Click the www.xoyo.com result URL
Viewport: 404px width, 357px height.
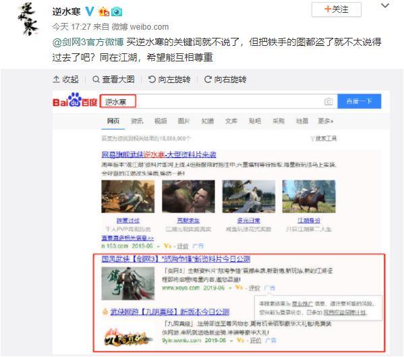pos(181,287)
